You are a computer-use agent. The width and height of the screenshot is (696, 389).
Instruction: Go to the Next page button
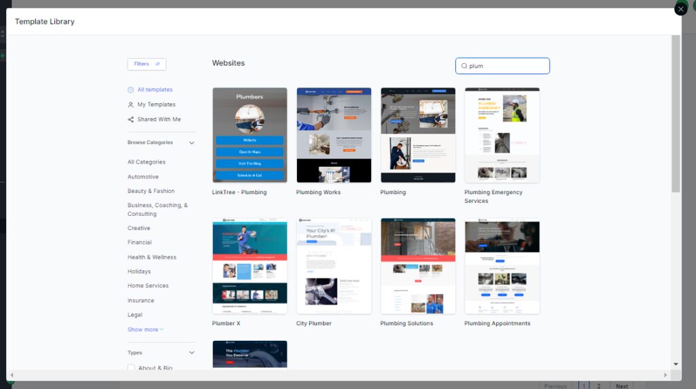click(621, 386)
